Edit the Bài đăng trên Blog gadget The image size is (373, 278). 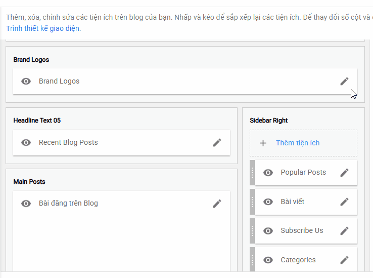tap(217, 204)
